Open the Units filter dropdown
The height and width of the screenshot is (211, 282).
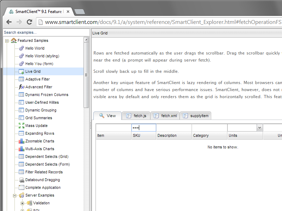259,128
